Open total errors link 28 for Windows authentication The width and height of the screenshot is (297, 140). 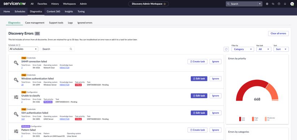tap(22, 85)
